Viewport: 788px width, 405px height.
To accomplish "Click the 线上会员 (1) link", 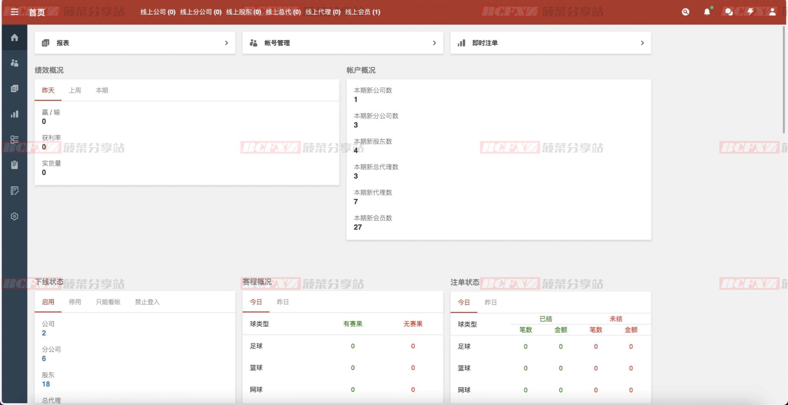I will pos(363,12).
